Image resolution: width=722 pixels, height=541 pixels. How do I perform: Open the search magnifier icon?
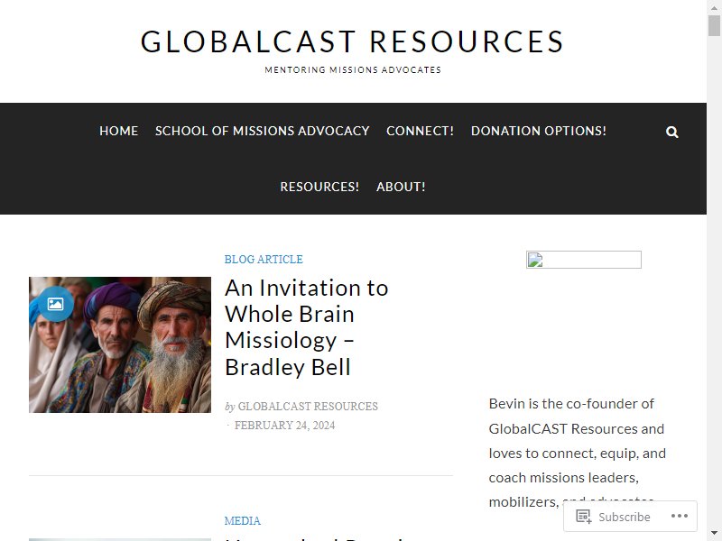(x=671, y=132)
